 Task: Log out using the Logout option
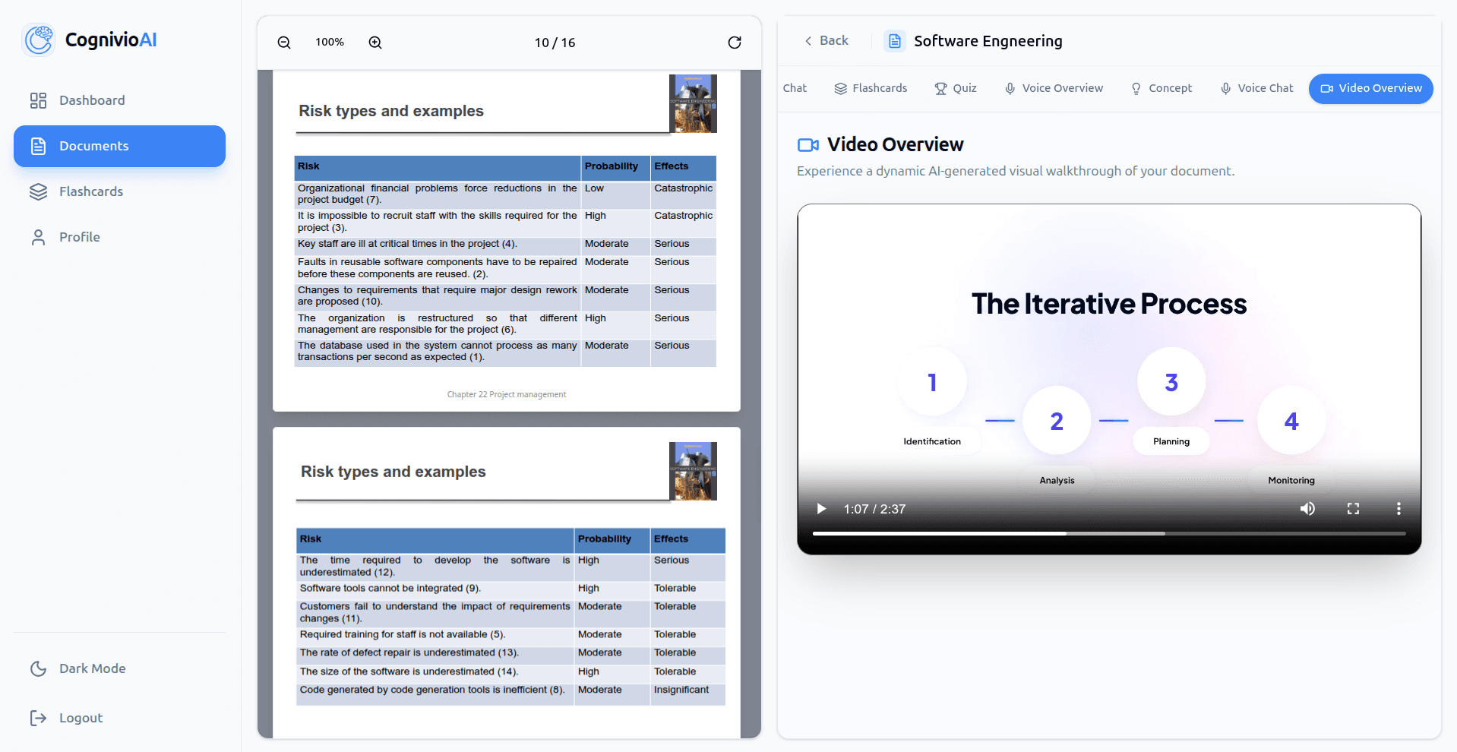point(80,717)
